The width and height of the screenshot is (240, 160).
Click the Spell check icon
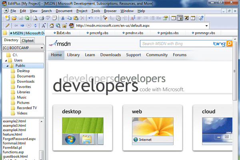coord(48,18)
